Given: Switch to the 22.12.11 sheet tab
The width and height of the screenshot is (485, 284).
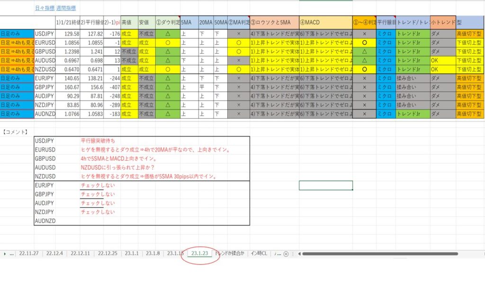Looking at the screenshot, I should point(81,253).
